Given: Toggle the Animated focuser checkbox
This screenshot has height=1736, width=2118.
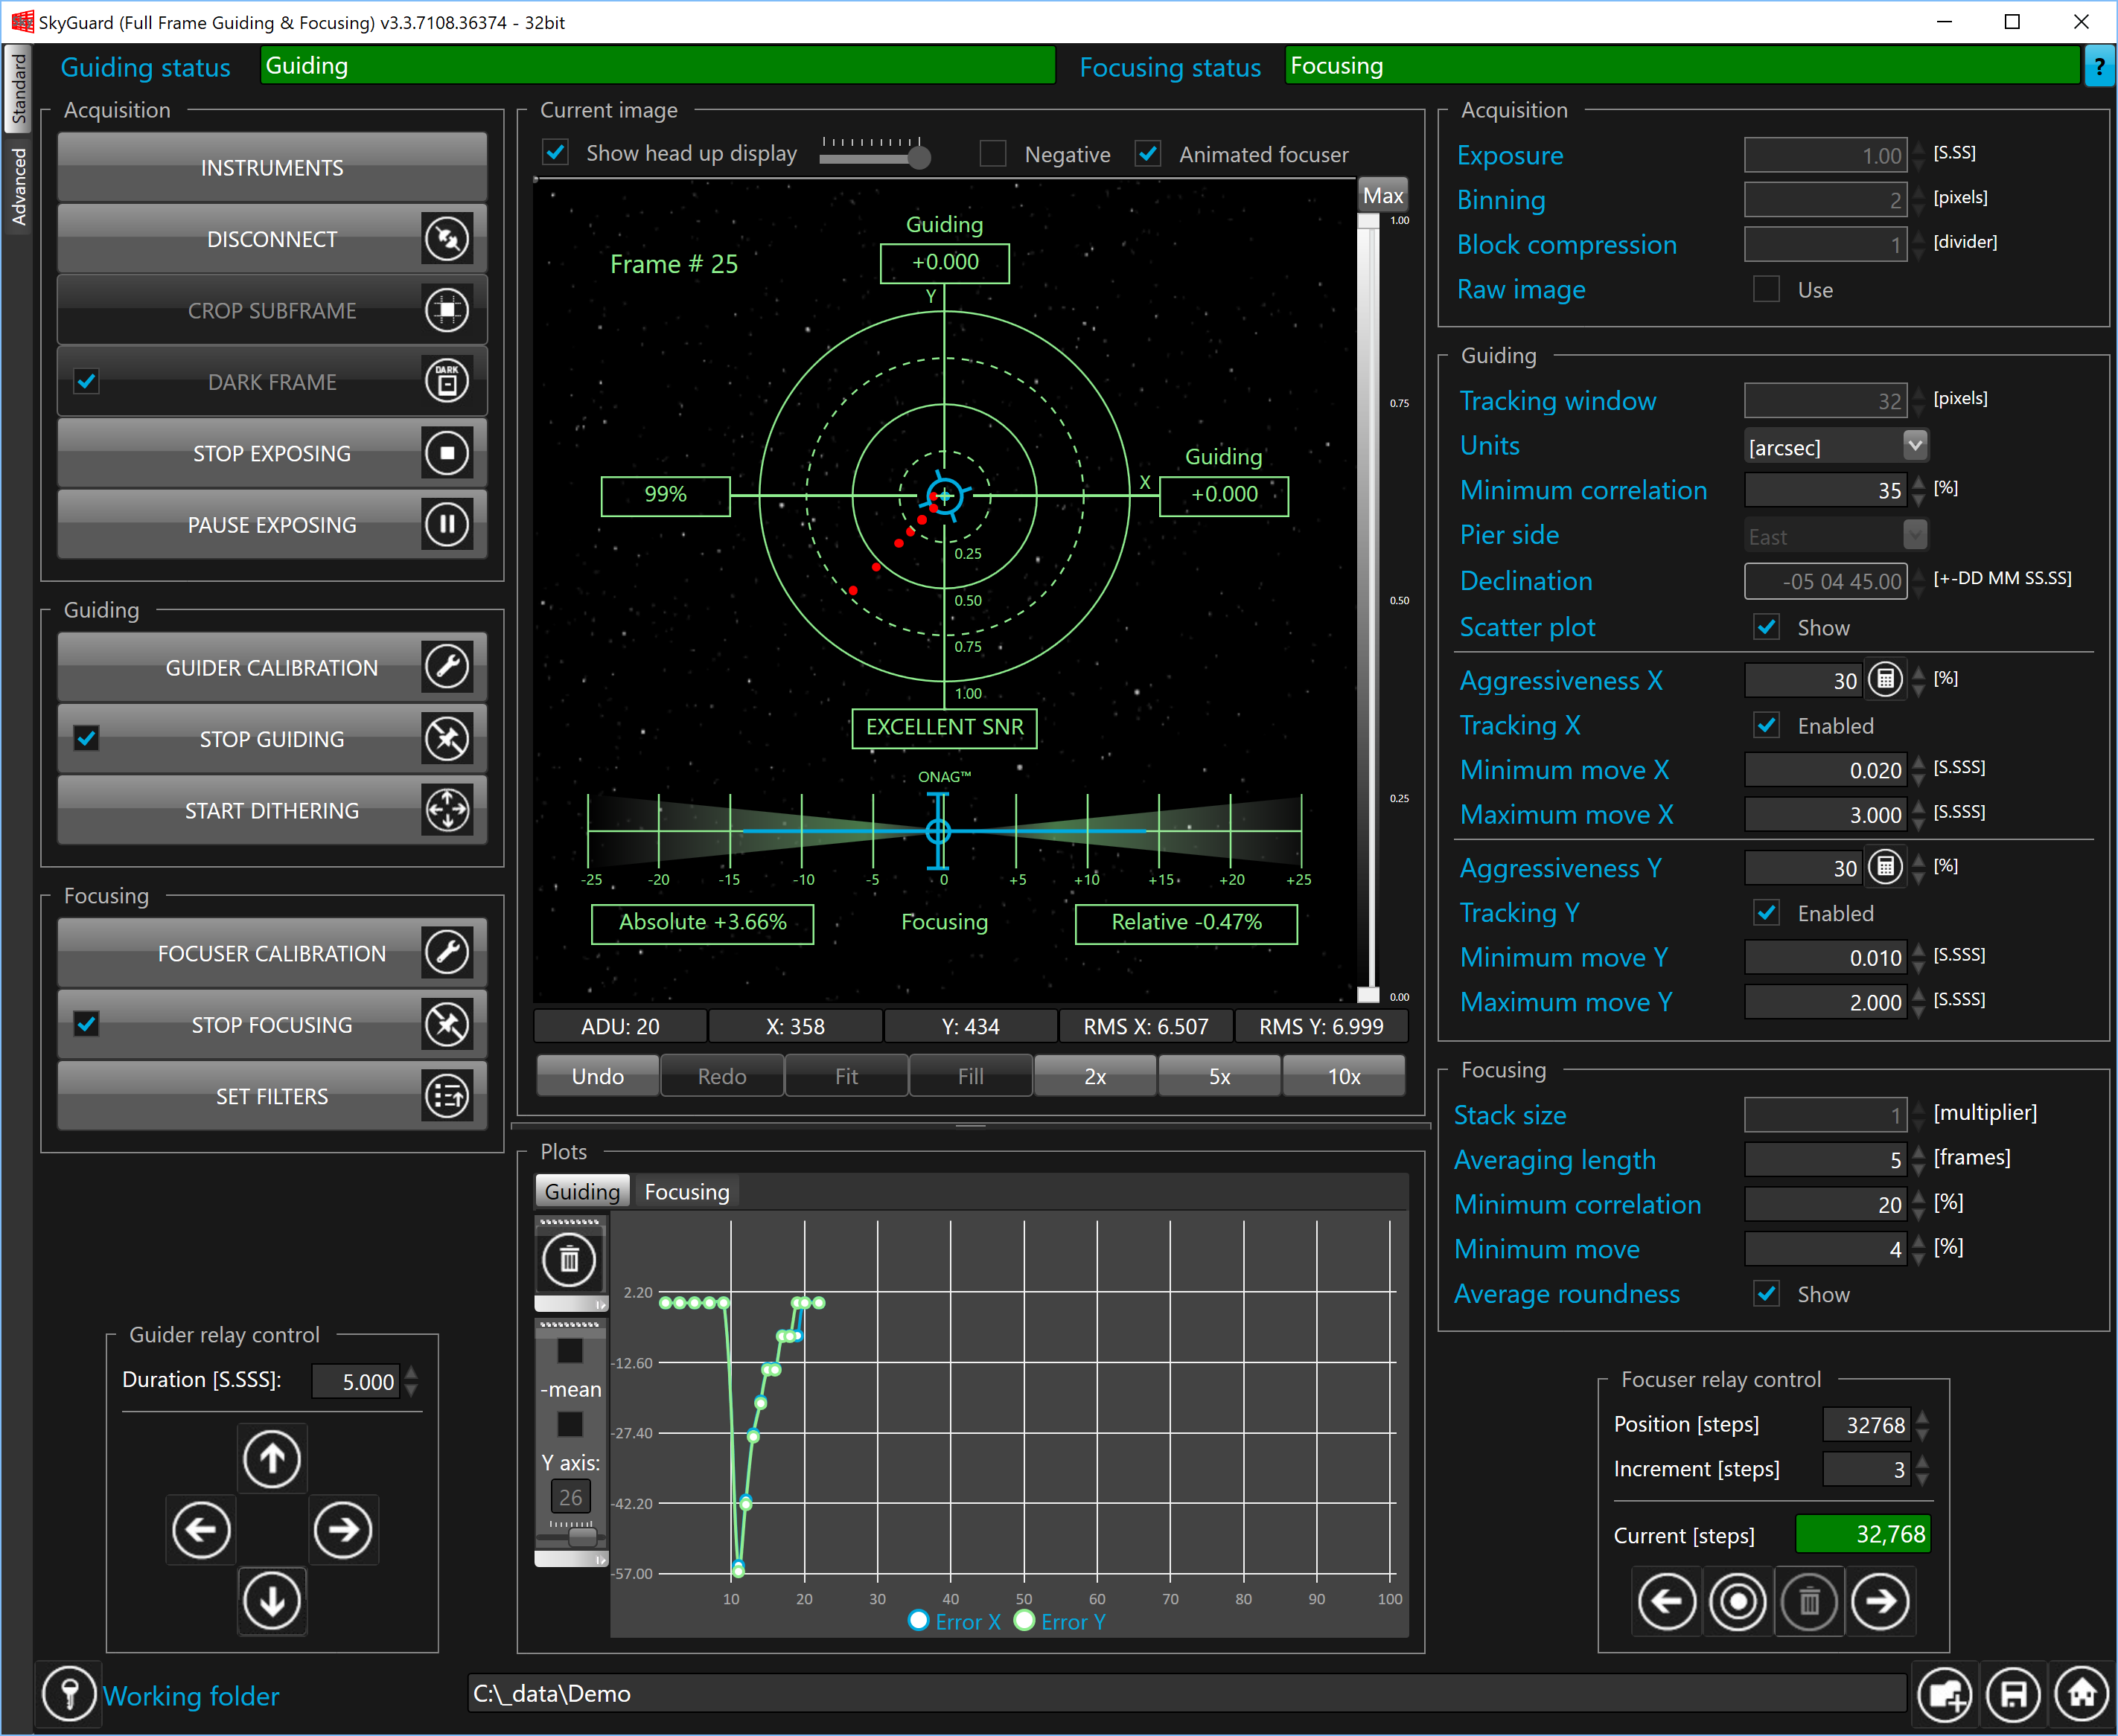Looking at the screenshot, I should tap(1147, 153).
